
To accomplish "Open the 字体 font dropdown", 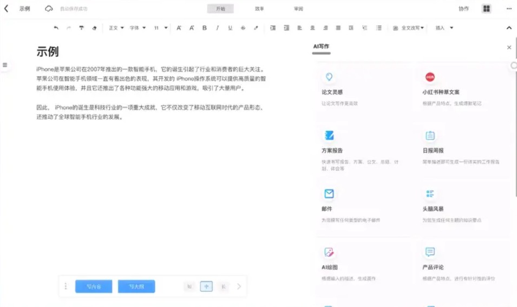I will coord(138,28).
